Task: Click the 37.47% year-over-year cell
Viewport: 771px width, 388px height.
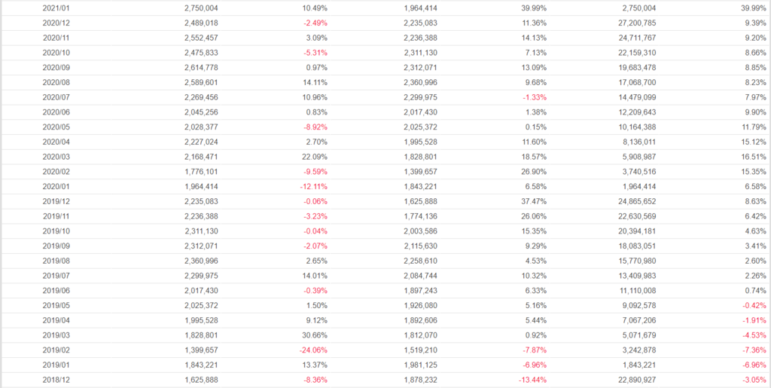Action: [534, 201]
